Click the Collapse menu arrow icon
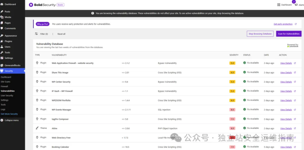The width and height of the screenshot is (304, 150). click(2, 120)
